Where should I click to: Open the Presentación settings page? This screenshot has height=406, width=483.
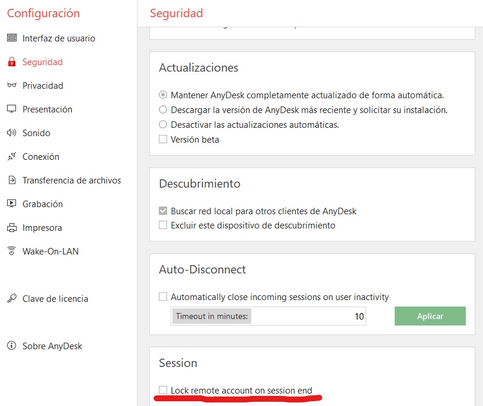47,109
